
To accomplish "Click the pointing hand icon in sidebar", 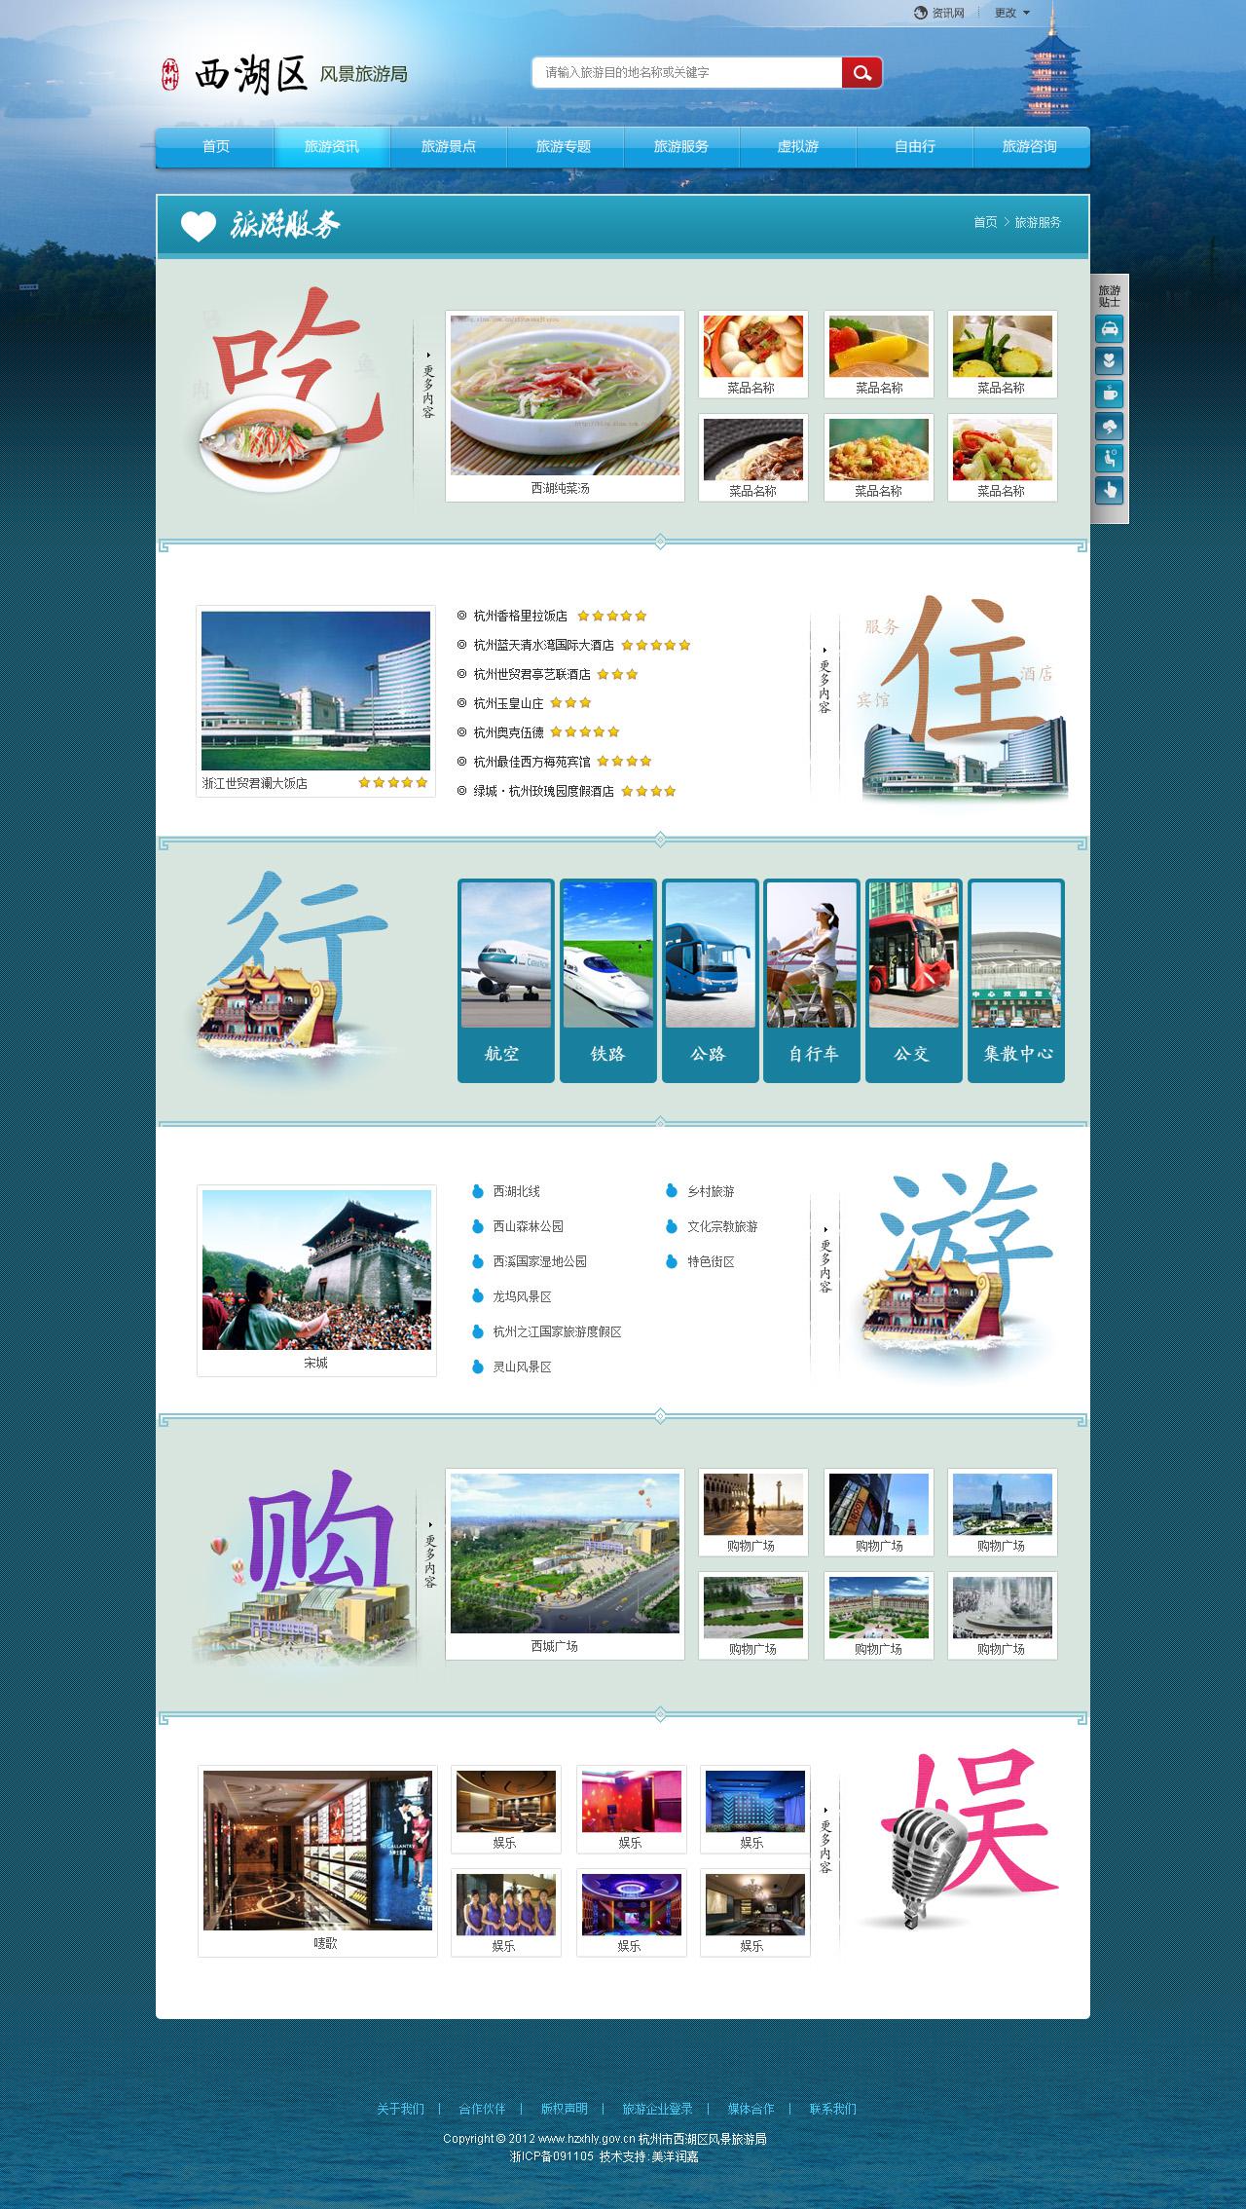I will coord(1109,490).
